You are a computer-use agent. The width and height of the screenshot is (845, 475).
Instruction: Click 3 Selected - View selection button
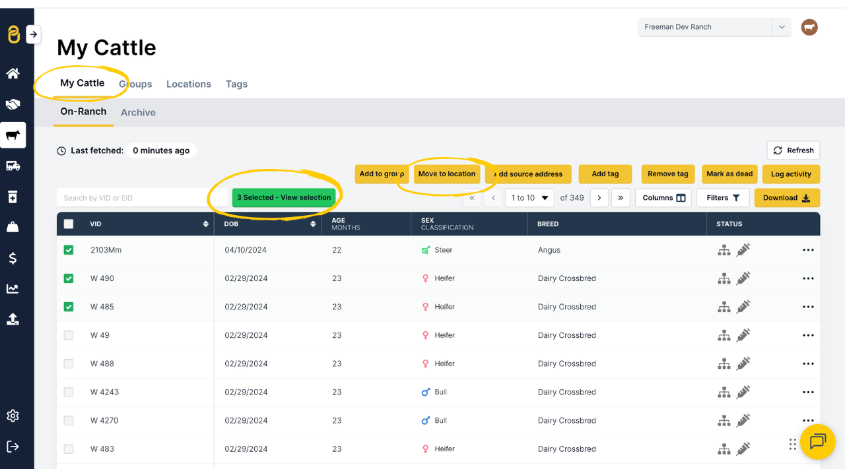tap(284, 198)
